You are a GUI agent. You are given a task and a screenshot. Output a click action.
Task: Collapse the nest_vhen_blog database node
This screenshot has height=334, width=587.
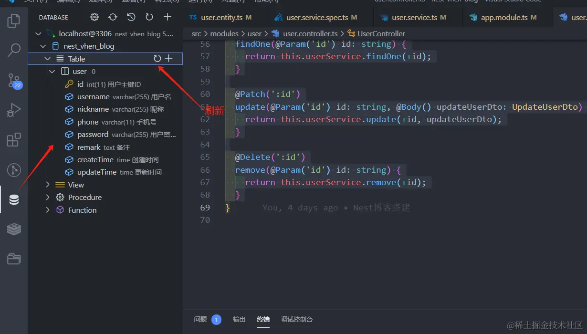43,46
